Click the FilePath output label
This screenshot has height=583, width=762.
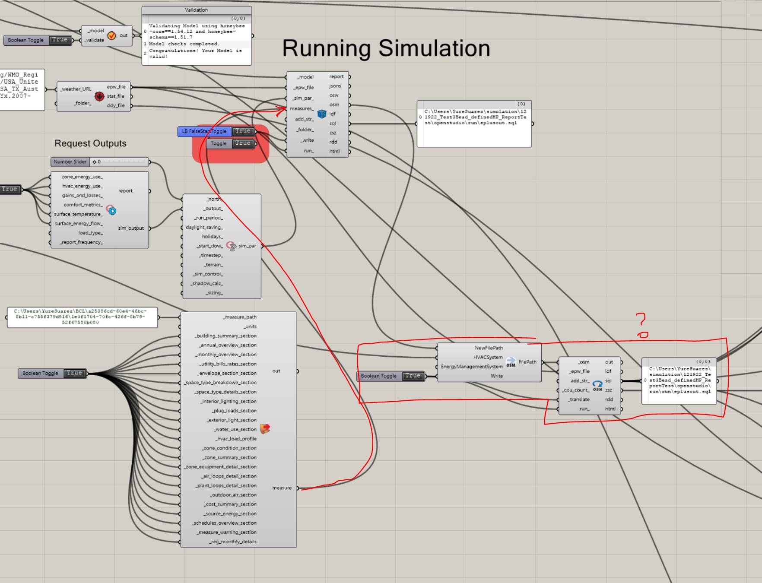tap(527, 362)
